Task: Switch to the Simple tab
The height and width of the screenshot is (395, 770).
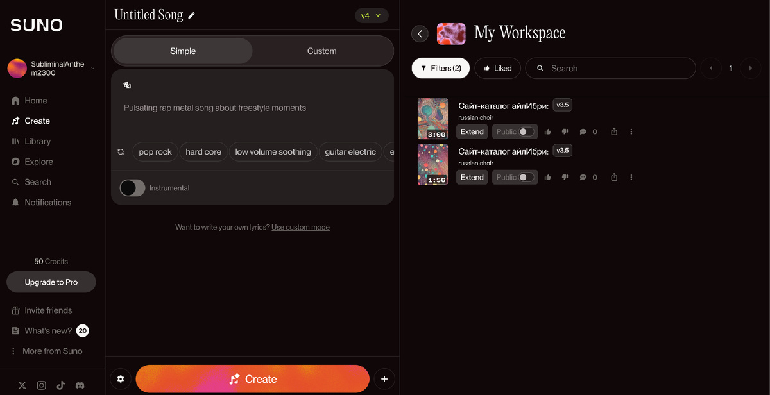Action: (x=183, y=51)
